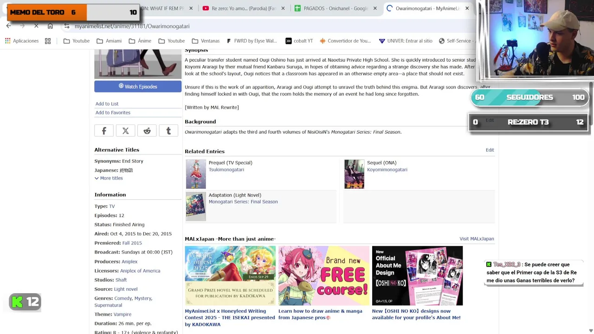This screenshot has height=334, width=594.
Task: Click Comedy genre link
Action: (123, 299)
